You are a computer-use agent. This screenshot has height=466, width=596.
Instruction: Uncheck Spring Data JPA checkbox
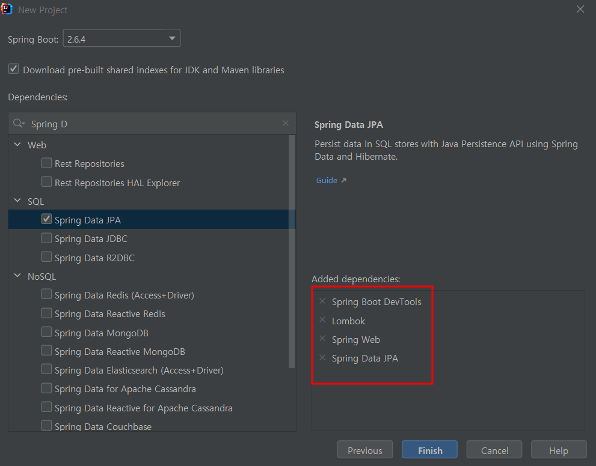(46, 219)
